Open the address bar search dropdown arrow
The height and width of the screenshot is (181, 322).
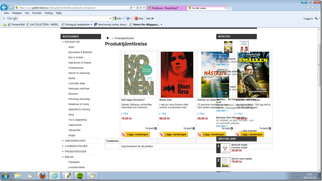(x=134, y=8)
